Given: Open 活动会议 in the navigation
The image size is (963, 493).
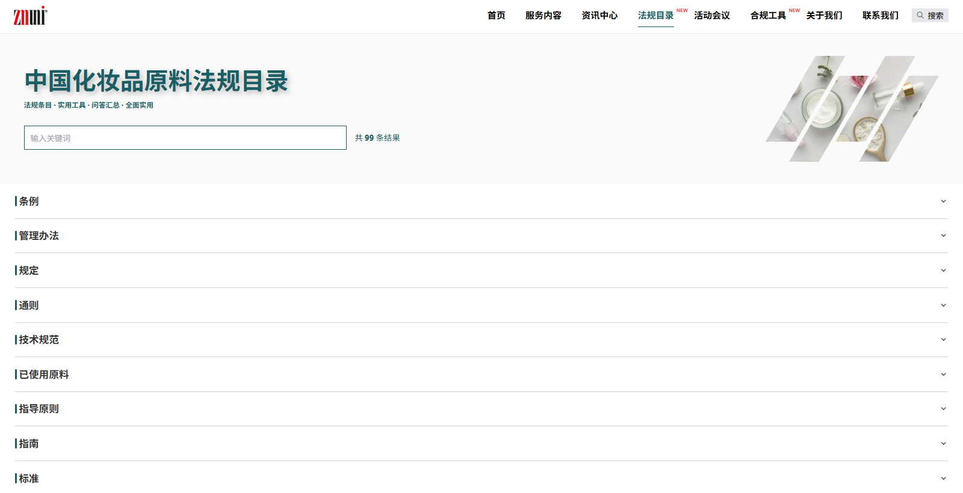Looking at the screenshot, I should (711, 16).
